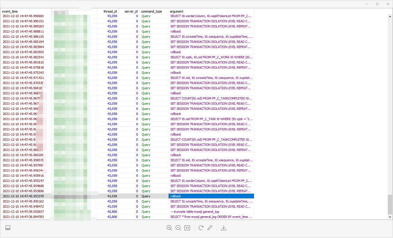Viewport: 393px width, 238px height.
Task: Select timestamp 2021-12-10 14:47:45.975343
Action: tap(23, 73)
